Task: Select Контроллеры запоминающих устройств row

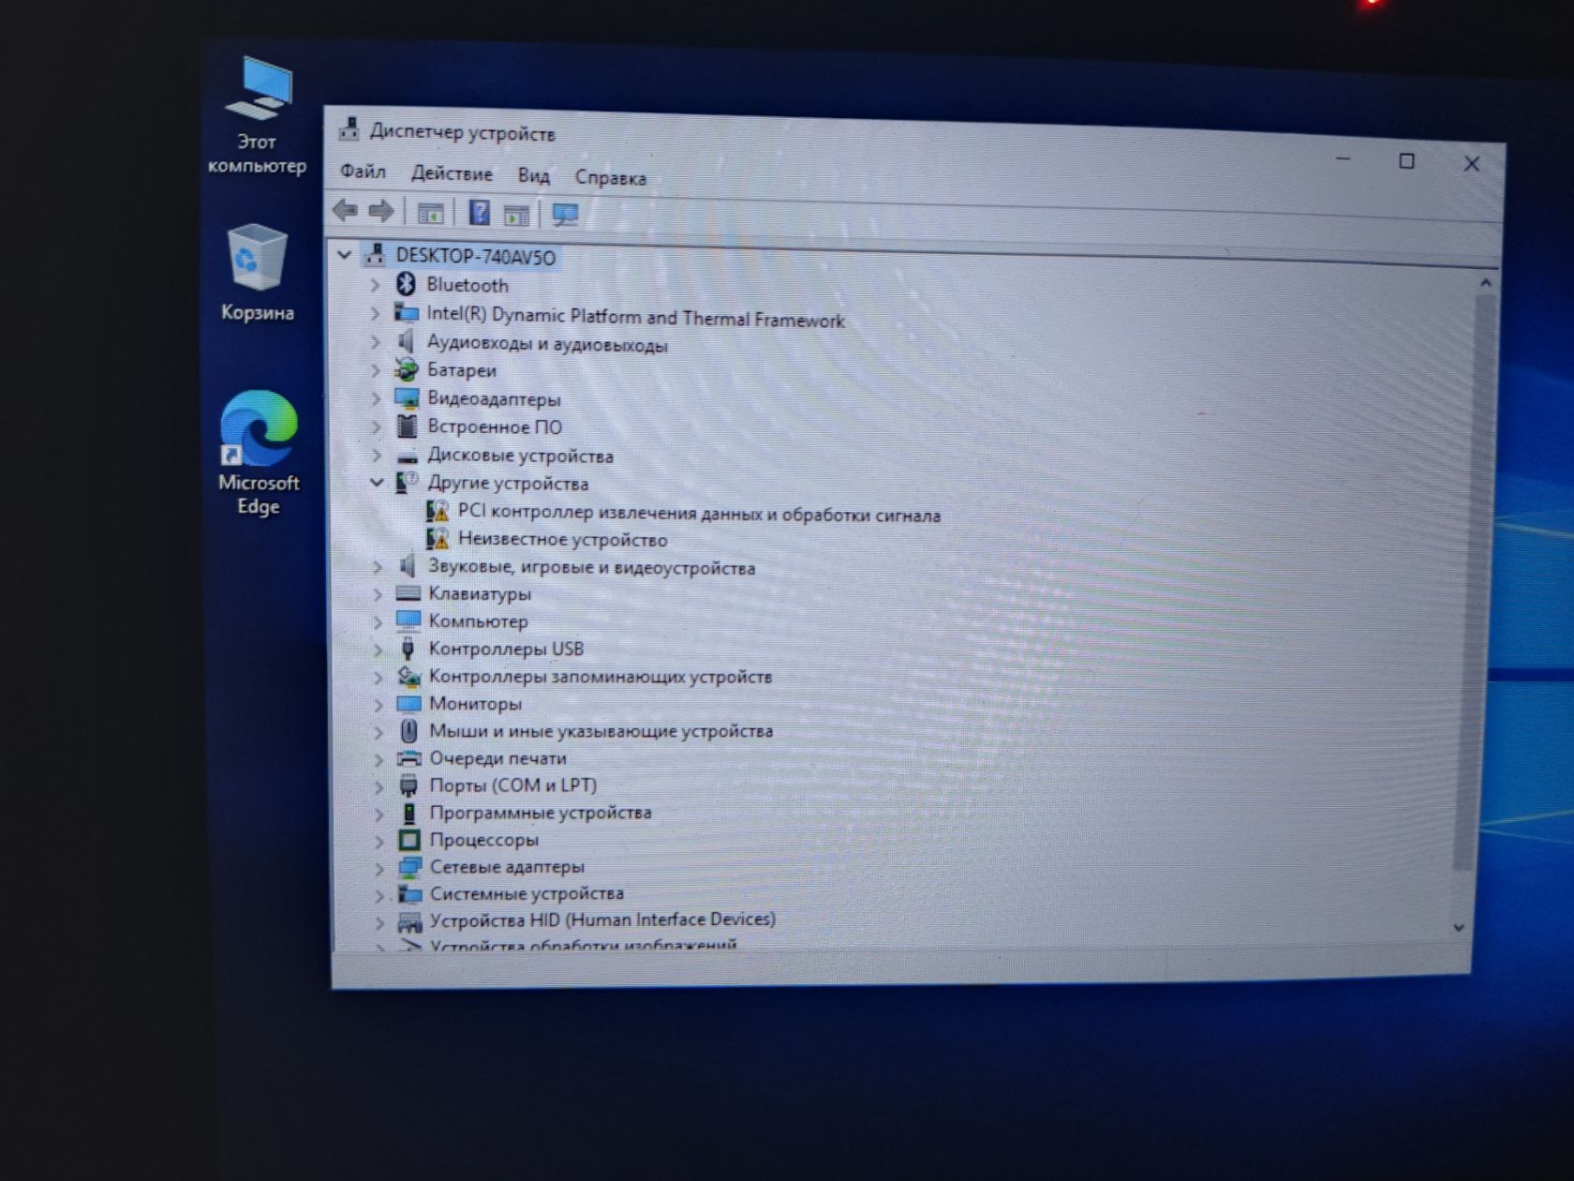Action: pyautogui.click(x=601, y=676)
